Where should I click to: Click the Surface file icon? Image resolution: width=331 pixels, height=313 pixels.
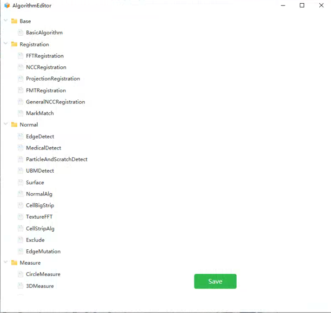point(20,182)
